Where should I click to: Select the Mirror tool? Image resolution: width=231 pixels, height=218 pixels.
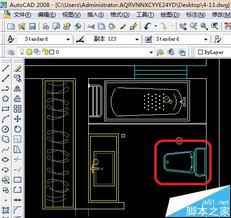tap(18, 88)
